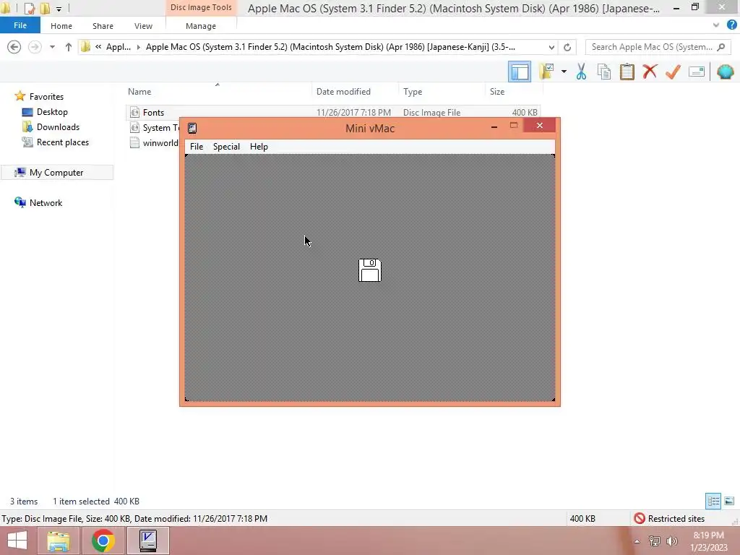Screen dimensions: 740x555
Task: Open the Windows Start button
Action: 17,541
